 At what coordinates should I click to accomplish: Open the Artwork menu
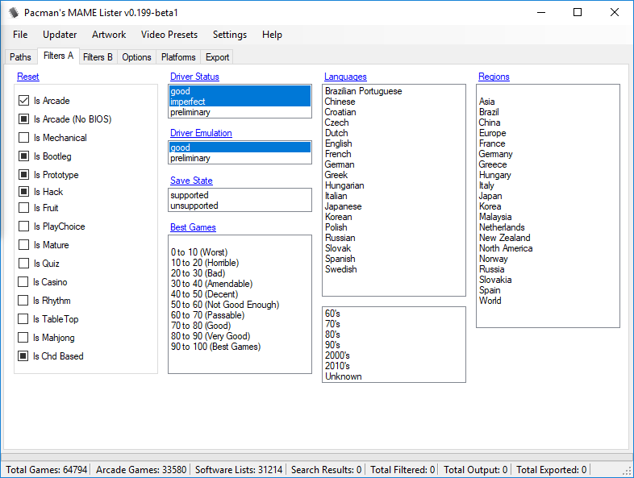click(x=109, y=35)
